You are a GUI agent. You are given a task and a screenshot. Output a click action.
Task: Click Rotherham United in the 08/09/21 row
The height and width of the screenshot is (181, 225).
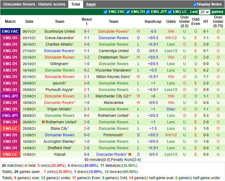[113, 115]
